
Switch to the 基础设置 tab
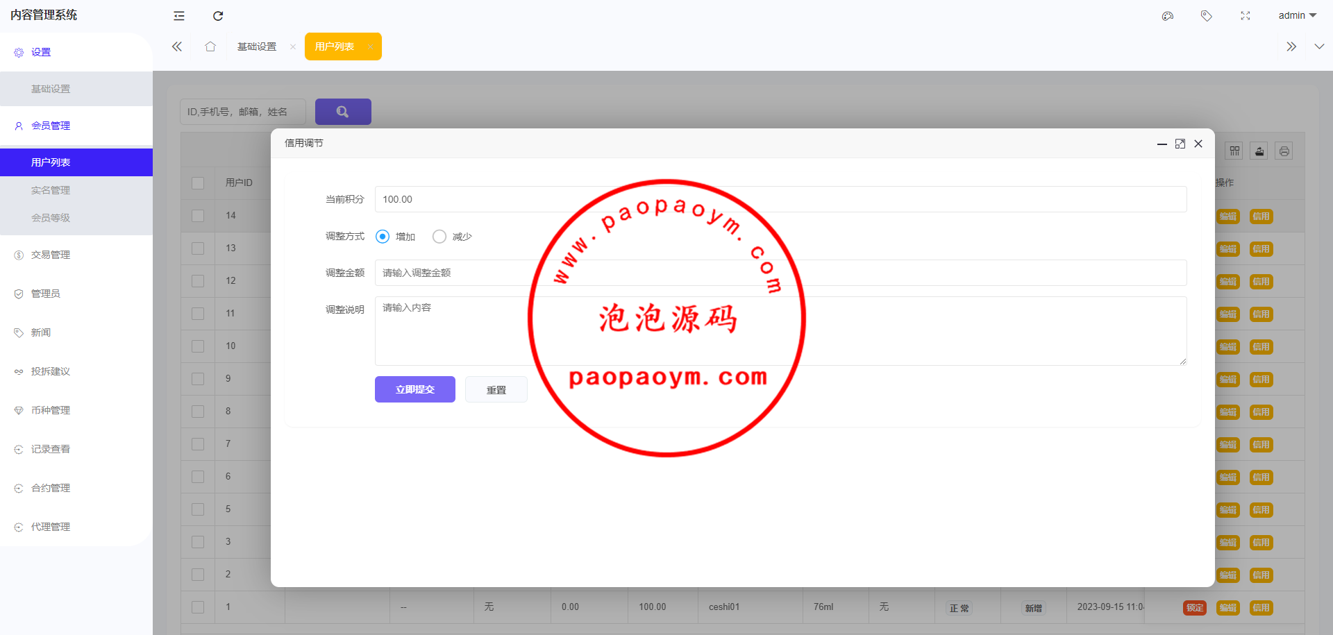(x=257, y=46)
